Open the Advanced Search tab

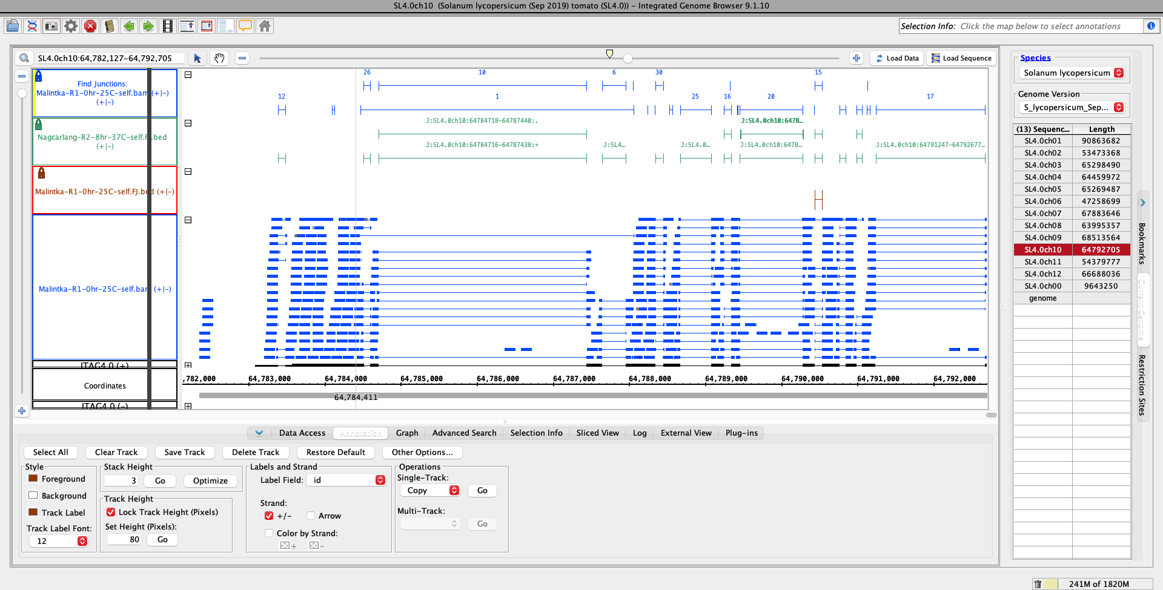464,433
